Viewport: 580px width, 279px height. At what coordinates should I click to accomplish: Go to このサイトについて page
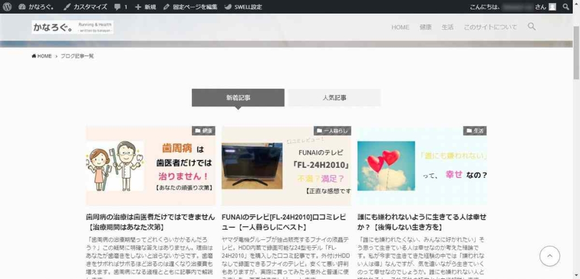coord(490,27)
